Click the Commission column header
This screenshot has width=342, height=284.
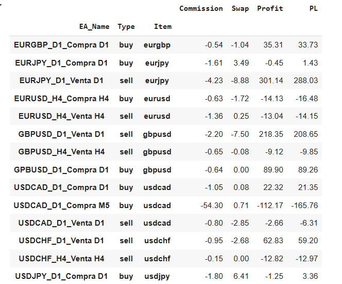coord(201,9)
